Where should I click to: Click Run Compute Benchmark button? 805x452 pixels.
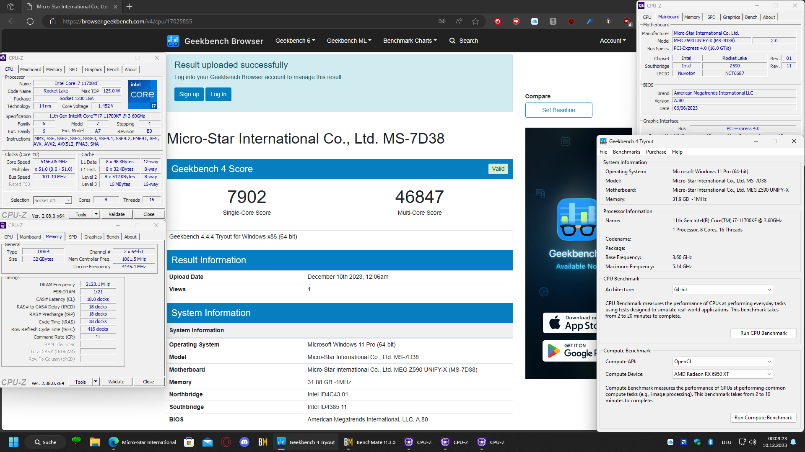[x=763, y=418]
